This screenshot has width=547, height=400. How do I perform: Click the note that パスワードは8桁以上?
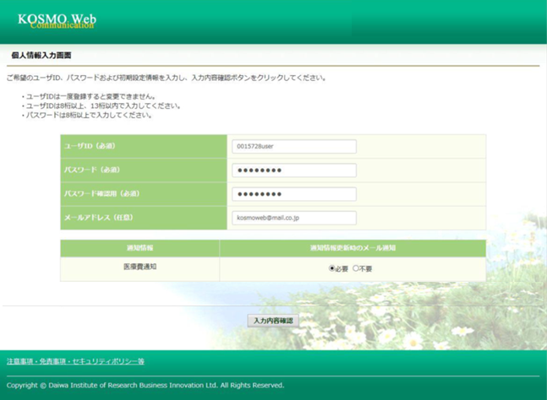[90, 115]
